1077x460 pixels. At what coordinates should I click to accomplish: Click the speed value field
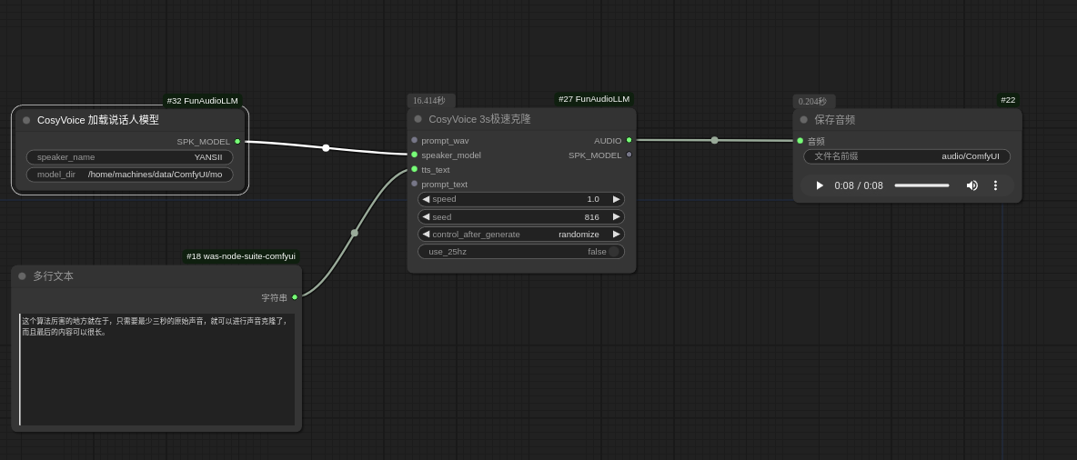pos(521,199)
